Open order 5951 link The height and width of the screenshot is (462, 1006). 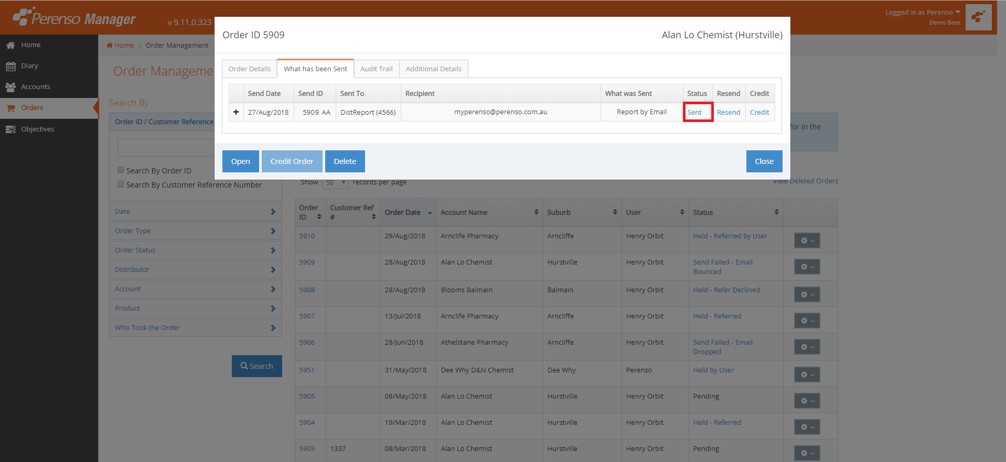pyautogui.click(x=307, y=370)
